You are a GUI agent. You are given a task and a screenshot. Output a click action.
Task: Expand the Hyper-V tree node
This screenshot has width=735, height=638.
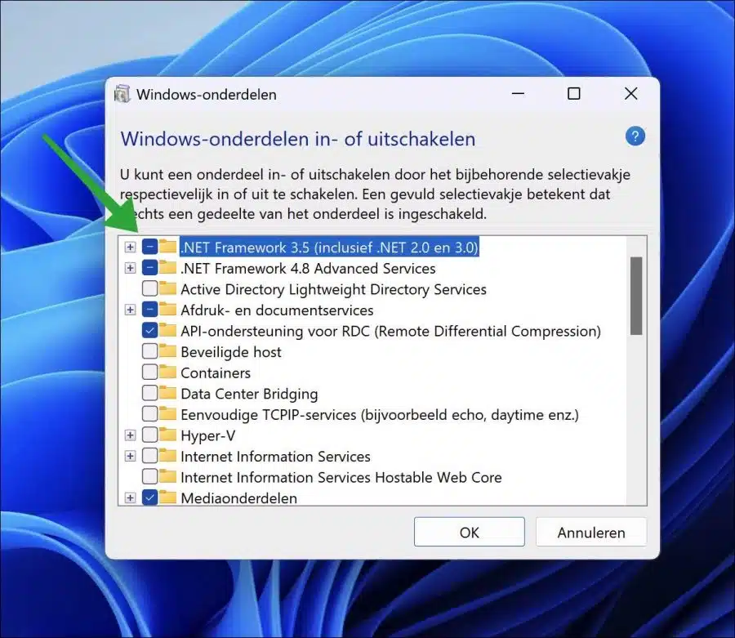click(x=130, y=435)
